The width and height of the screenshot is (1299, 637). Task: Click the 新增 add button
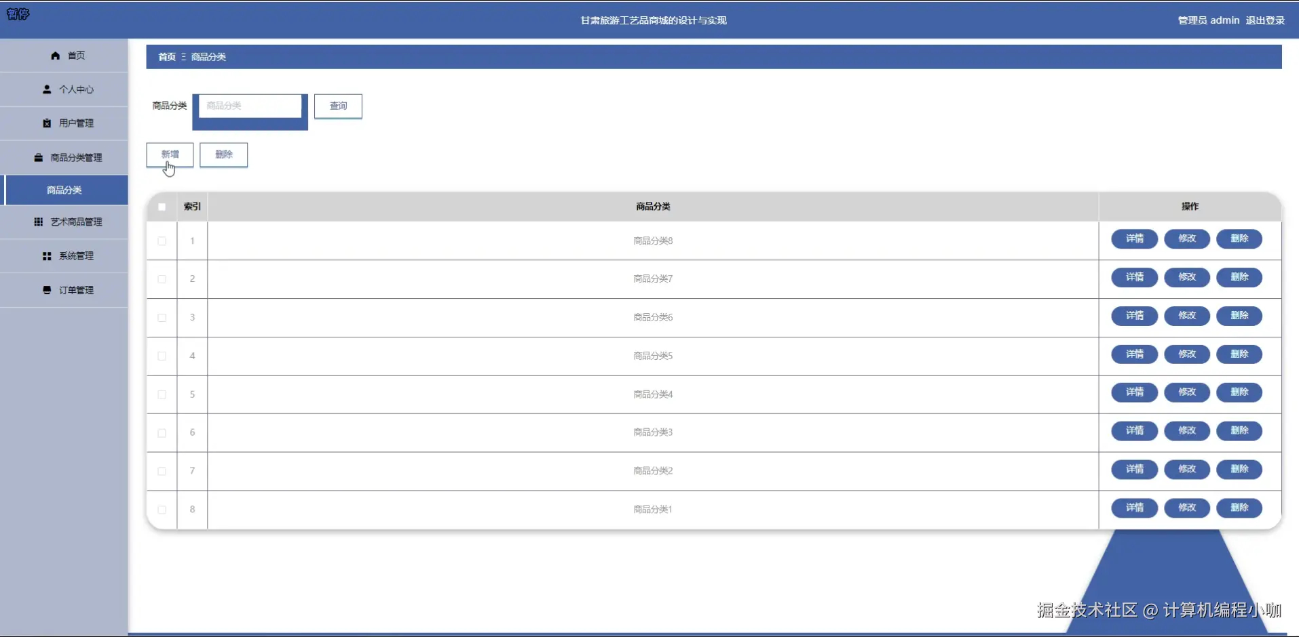[x=170, y=155]
